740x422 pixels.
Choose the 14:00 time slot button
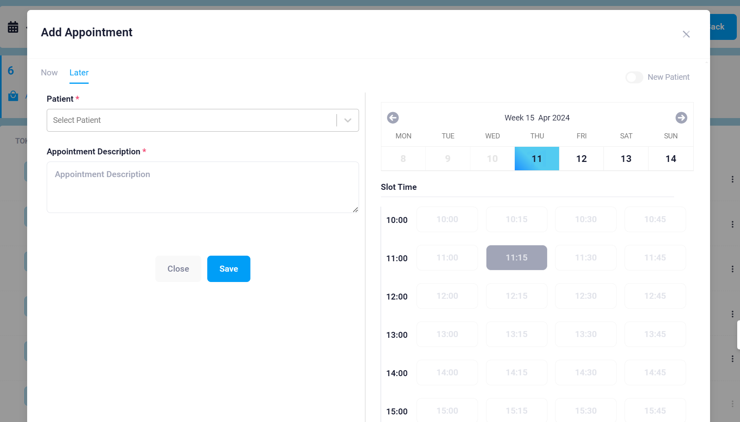[447, 373]
